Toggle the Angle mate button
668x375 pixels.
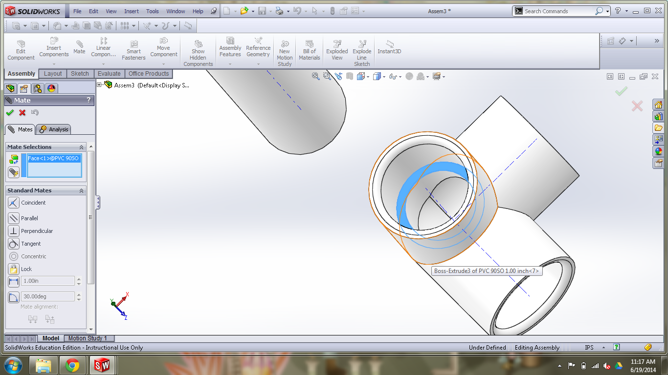[x=13, y=297]
